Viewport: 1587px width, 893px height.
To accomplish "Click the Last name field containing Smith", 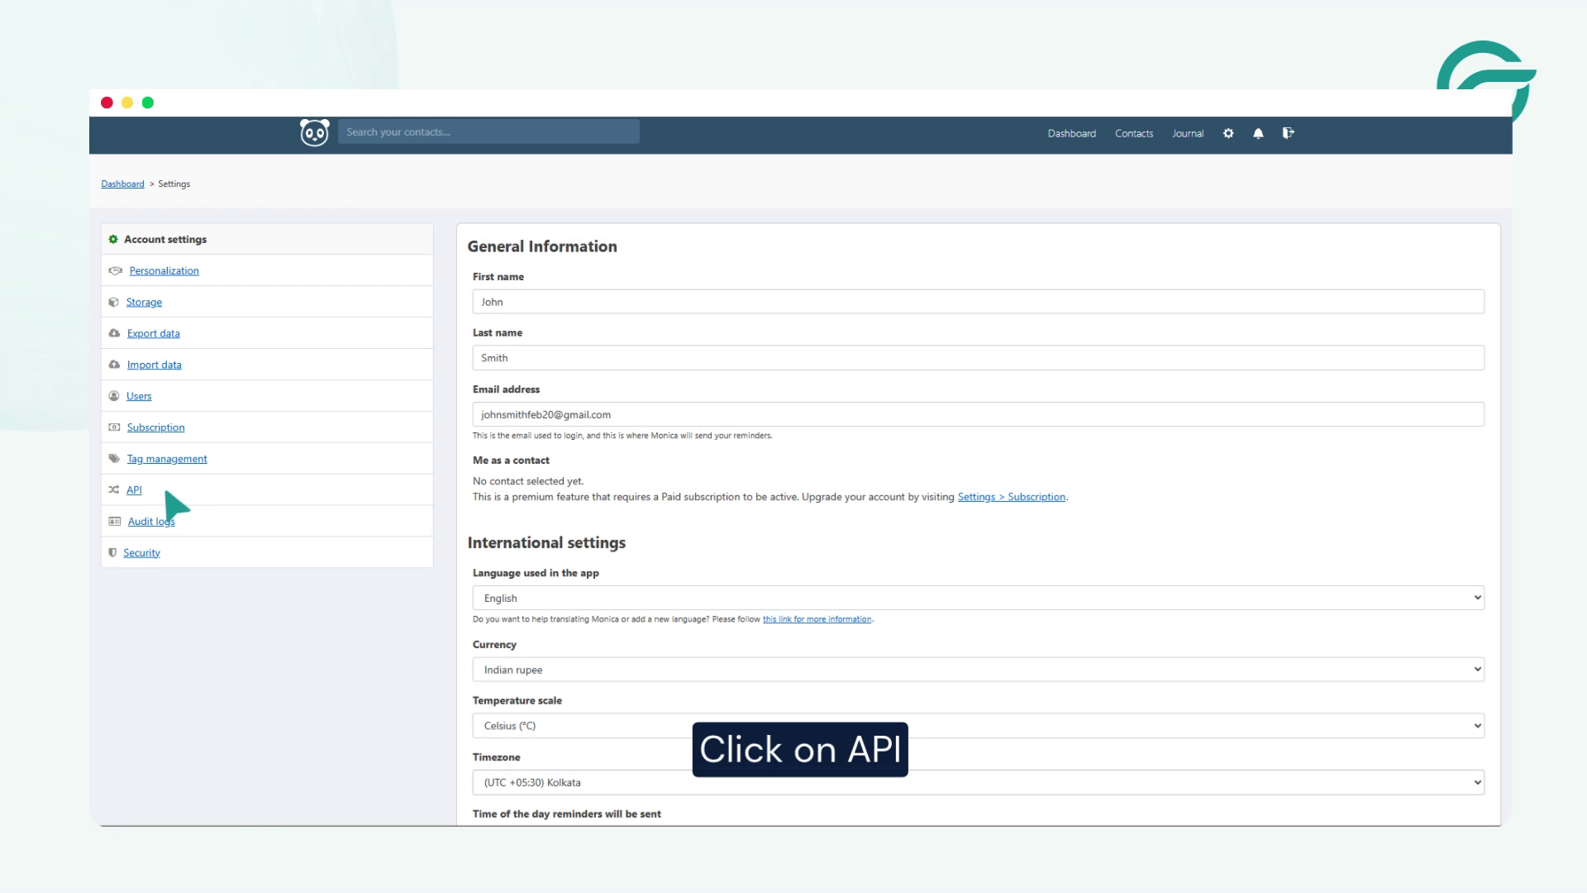I will tap(978, 358).
